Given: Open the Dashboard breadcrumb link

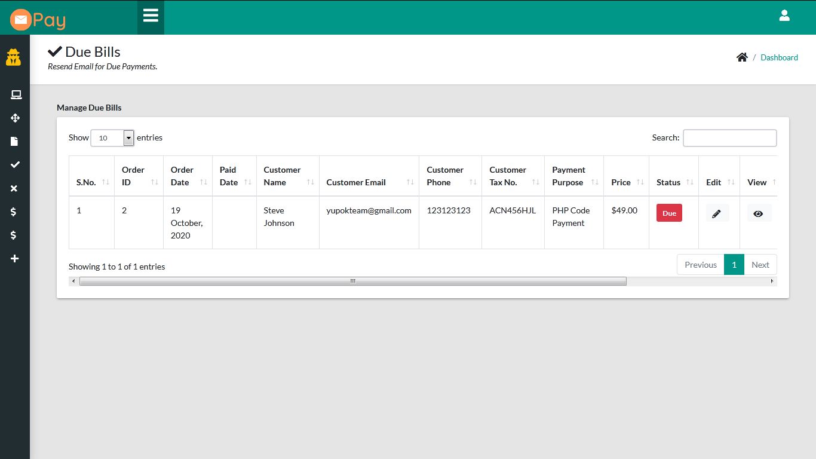Looking at the screenshot, I should coord(779,57).
